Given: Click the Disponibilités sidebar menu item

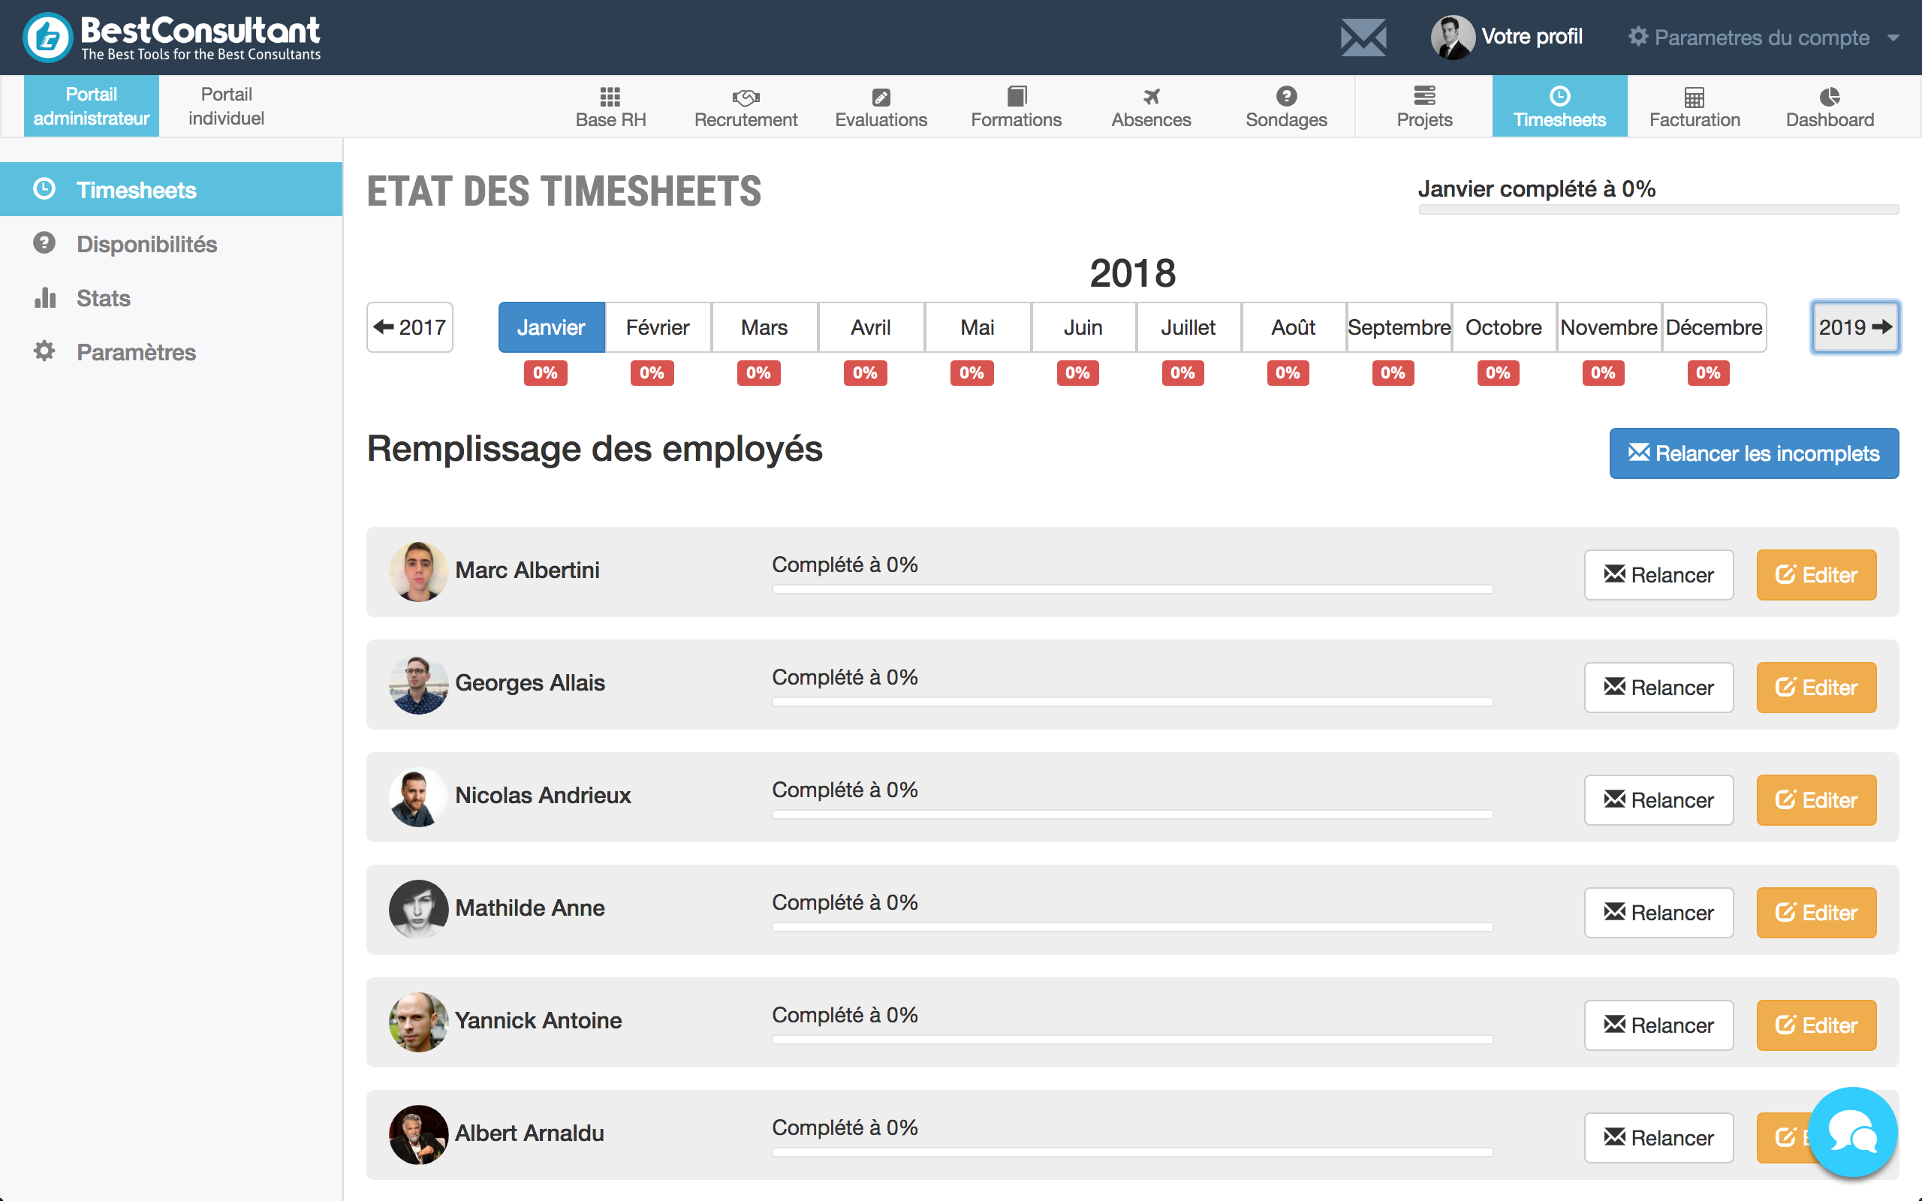Looking at the screenshot, I should pos(146,243).
